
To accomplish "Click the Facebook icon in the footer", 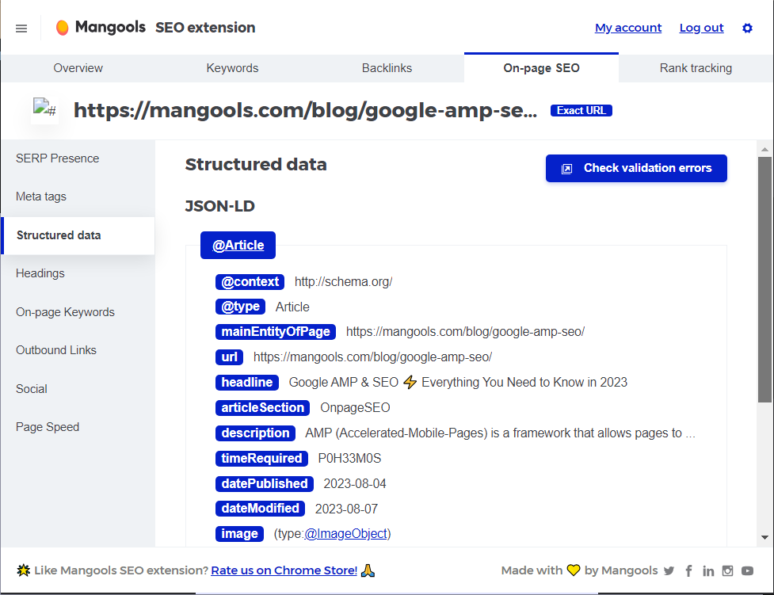I will click(688, 570).
